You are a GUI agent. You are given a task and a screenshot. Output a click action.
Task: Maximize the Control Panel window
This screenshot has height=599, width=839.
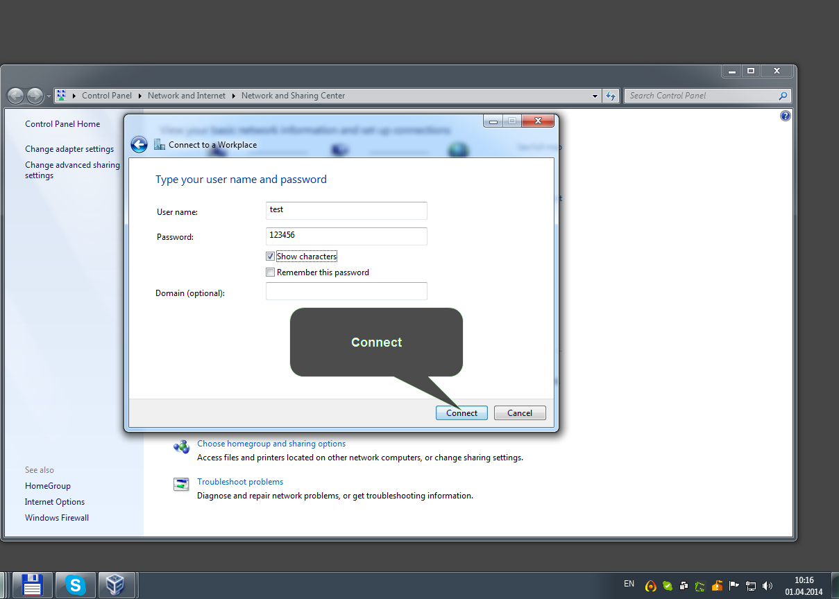[x=750, y=71]
